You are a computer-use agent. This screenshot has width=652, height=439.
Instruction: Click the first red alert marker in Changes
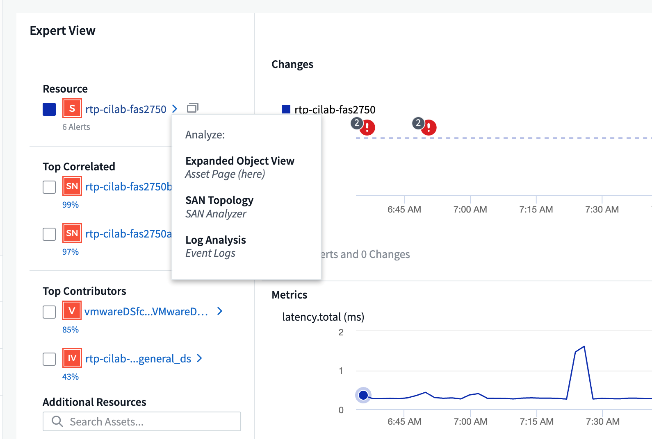[367, 127]
